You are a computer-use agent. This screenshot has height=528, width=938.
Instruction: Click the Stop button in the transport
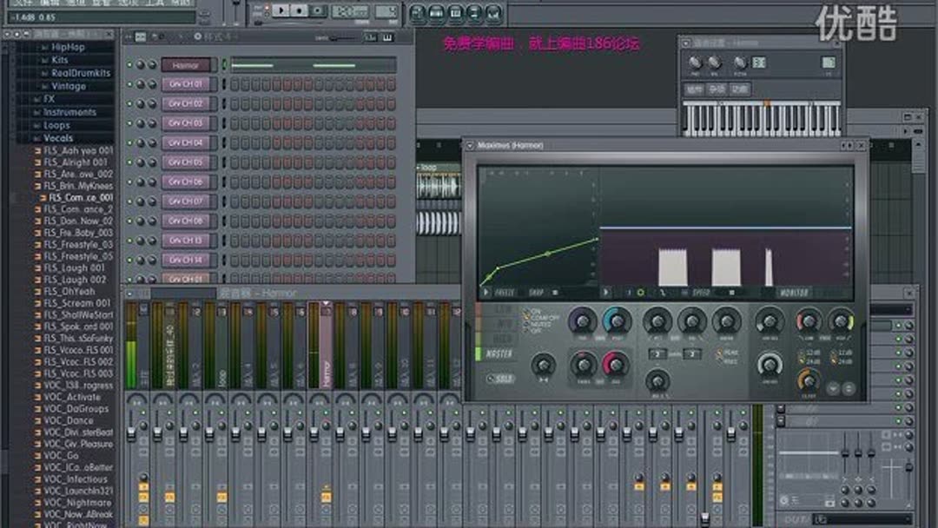pos(300,10)
